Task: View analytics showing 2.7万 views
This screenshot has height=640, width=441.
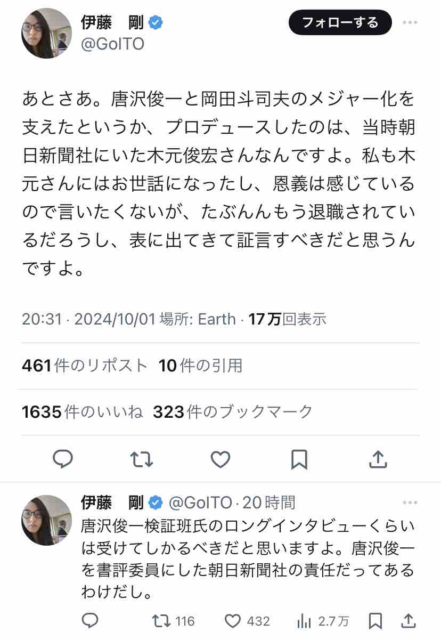Action: point(323,621)
